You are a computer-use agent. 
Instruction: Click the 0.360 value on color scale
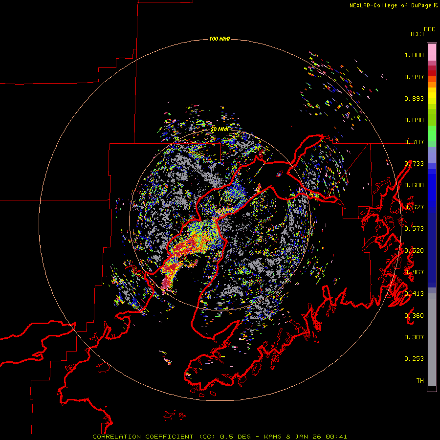click(414, 316)
